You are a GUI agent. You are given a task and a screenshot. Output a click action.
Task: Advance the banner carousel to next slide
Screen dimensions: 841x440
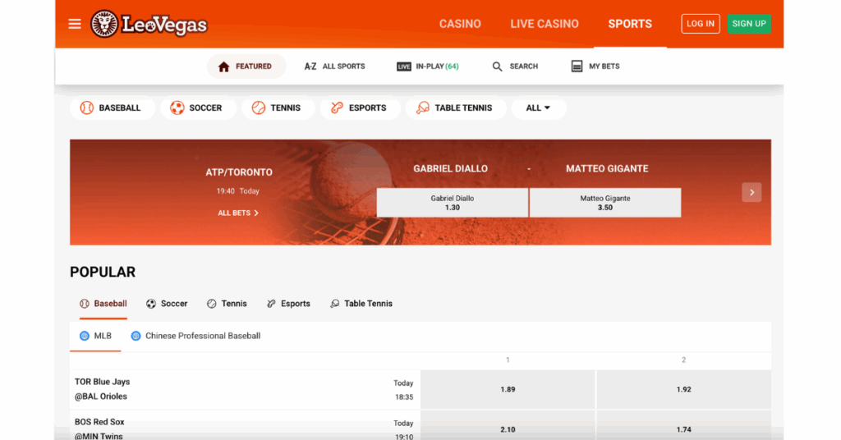click(x=751, y=192)
